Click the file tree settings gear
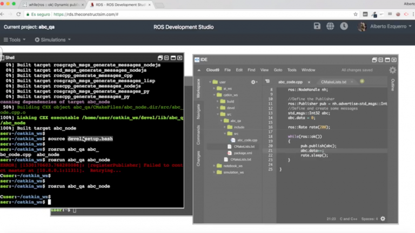 click(254, 82)
